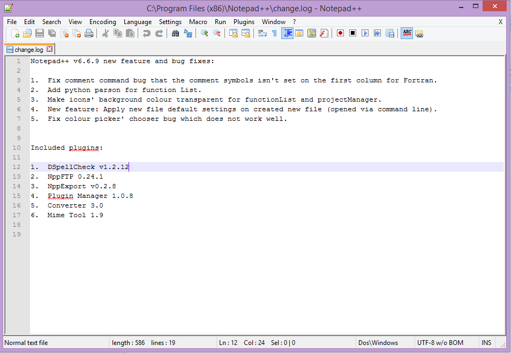Click the Close All toolbar icon
Screen dimensions: 511x353
[x=77, y=33]
